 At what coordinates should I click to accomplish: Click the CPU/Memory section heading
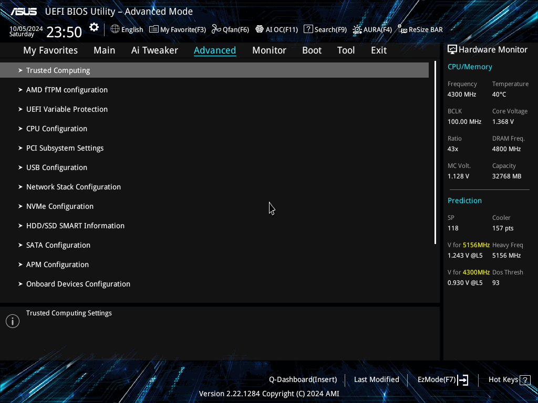pyautogui.click(x=470, y=67)
